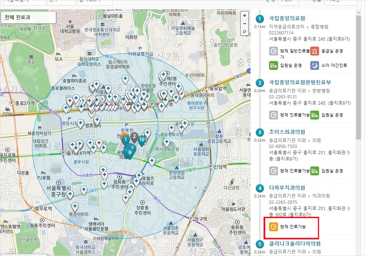
Task: Click 동대문구 완구시장 label on map
Action: [x=197, y=105]
